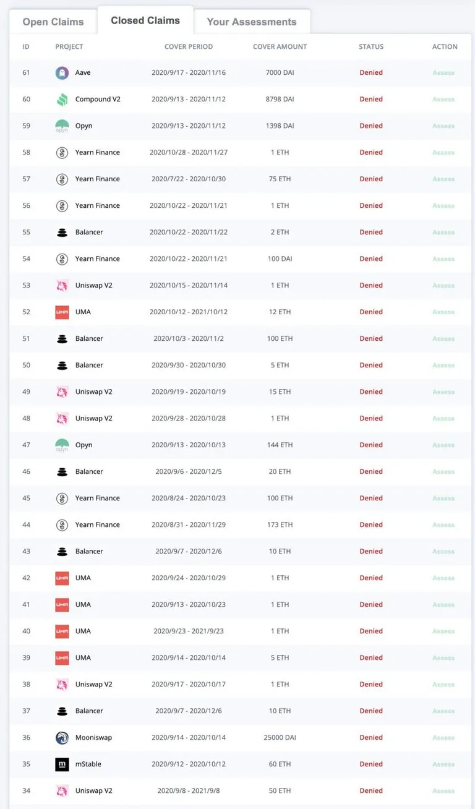Screen dimensions: 475x809
Task: Click Denied status of Compound V2 claim
Action: coord(371,100)
